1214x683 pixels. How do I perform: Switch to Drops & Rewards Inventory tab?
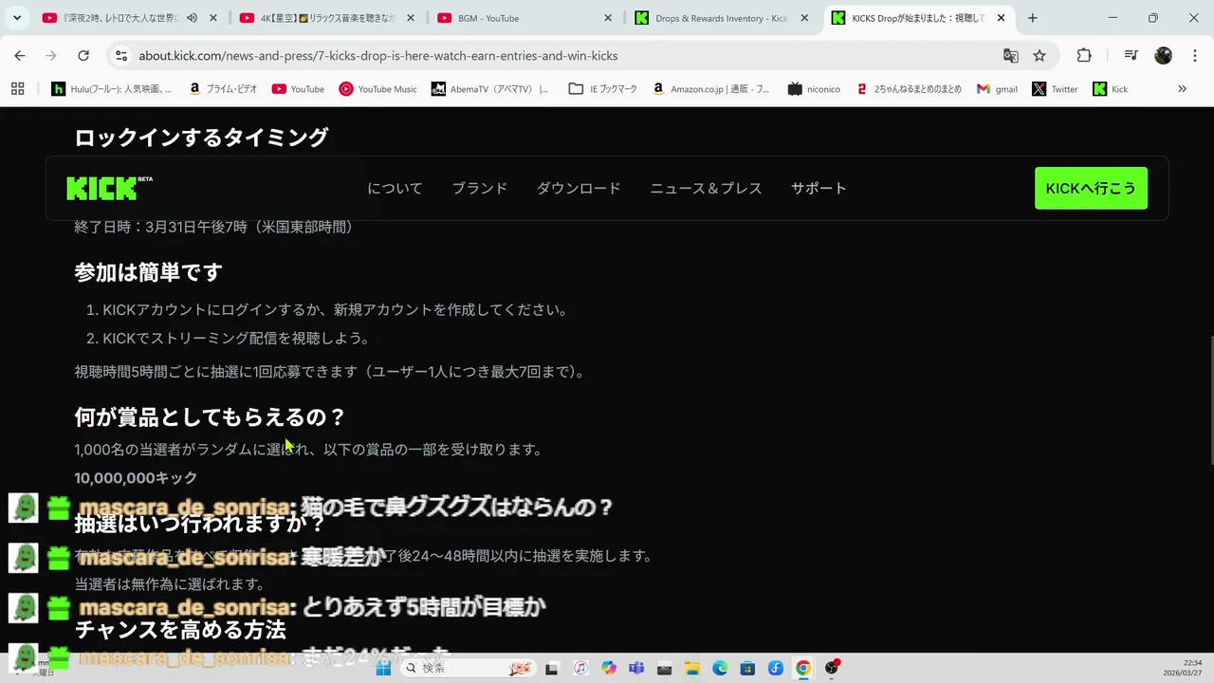pyautogui.click(x=723, y=18)
